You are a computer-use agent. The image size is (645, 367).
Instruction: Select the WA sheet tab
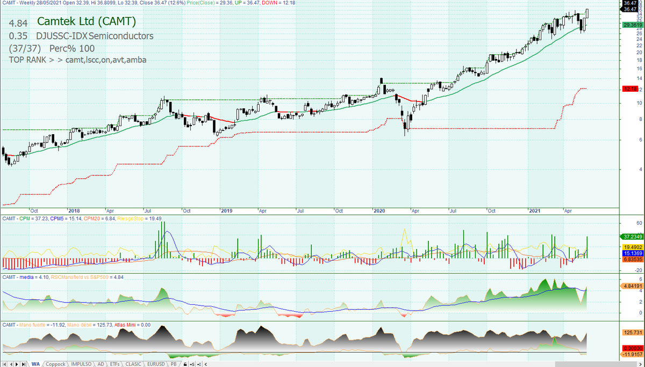[35, 364]
